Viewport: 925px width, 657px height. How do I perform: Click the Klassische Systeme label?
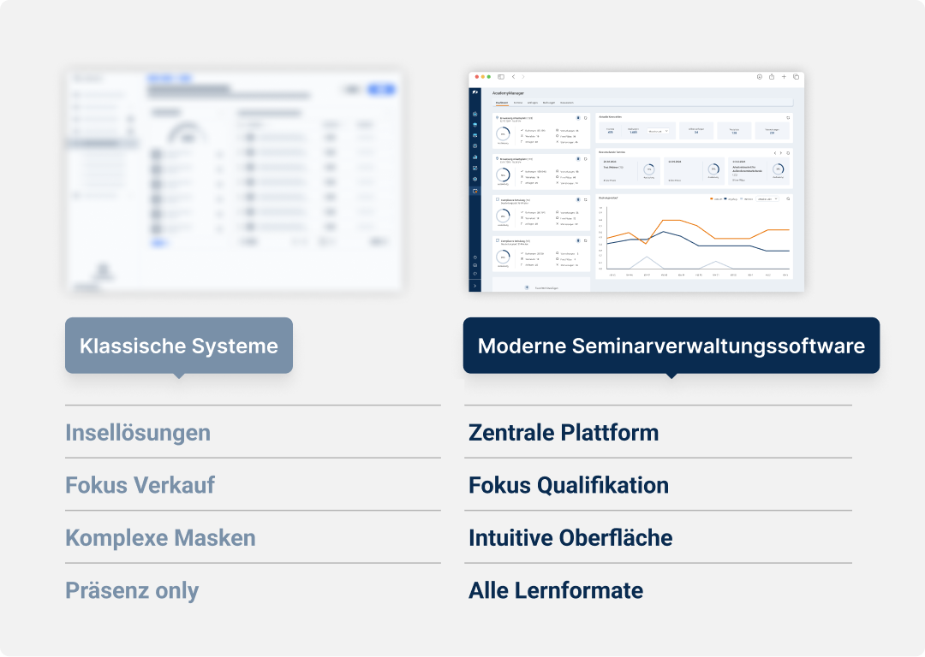tap(178, 346)
